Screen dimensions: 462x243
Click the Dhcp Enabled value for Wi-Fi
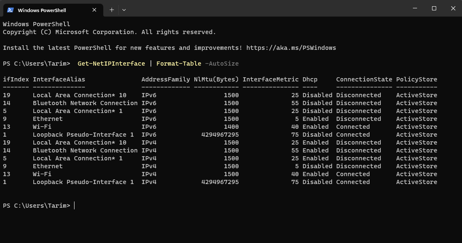point(316,127)
